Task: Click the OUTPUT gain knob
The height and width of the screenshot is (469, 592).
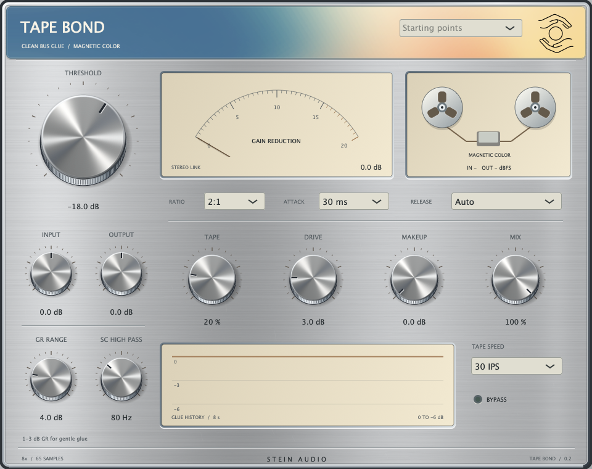Action: pos(121,273)
